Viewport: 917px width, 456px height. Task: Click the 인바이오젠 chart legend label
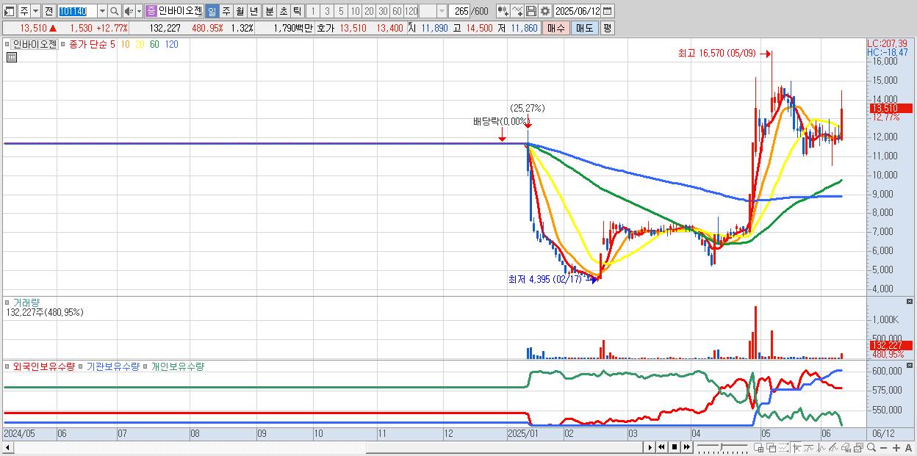click(x=34, y=44)
